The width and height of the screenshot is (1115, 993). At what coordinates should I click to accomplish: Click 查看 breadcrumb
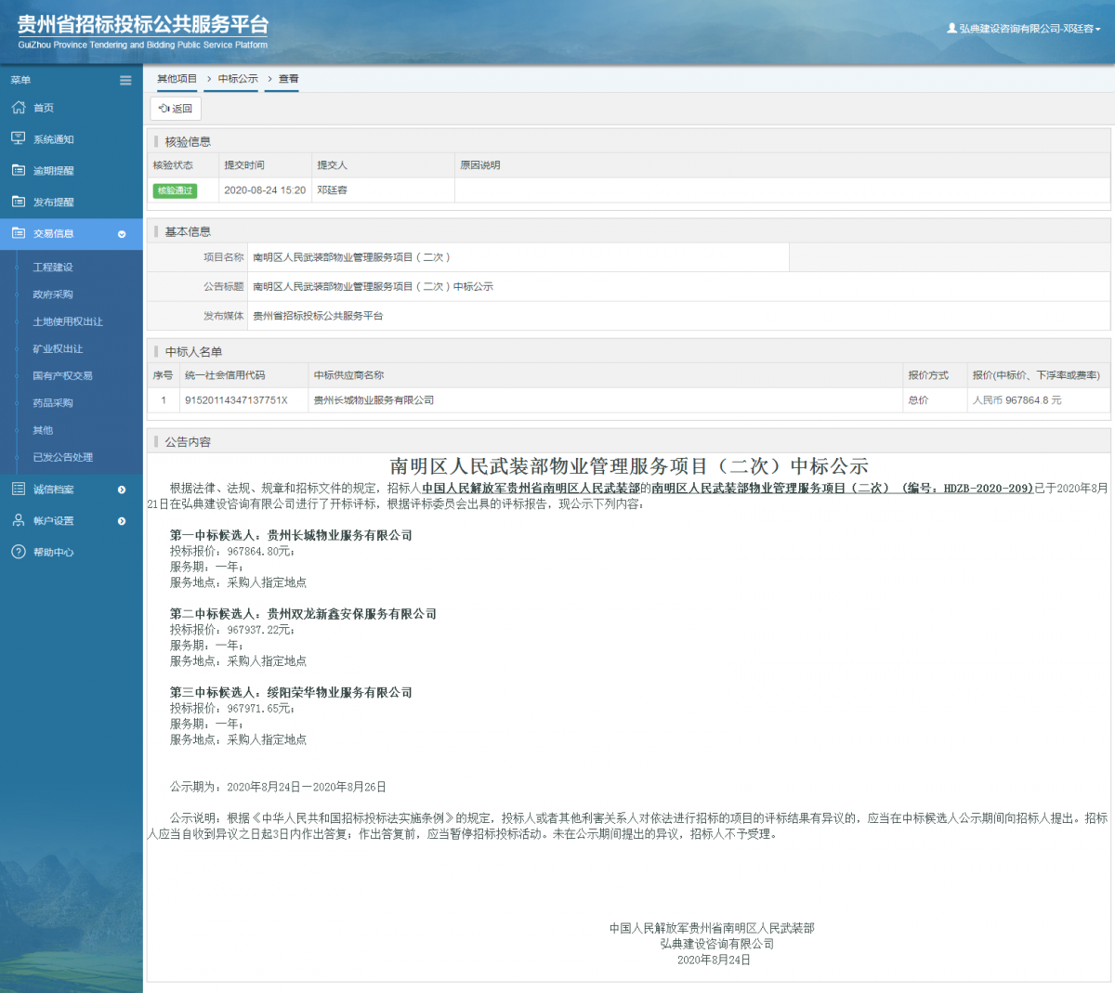289,79
